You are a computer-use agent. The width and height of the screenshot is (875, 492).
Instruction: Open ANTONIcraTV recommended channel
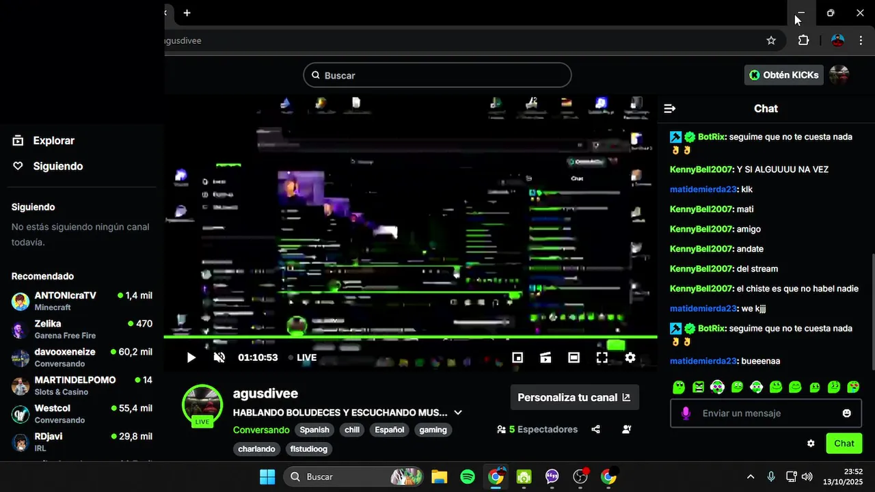82,301
